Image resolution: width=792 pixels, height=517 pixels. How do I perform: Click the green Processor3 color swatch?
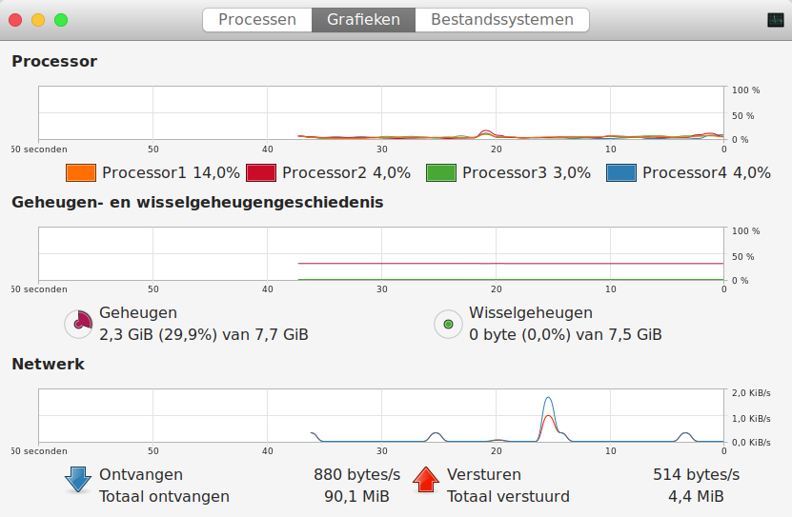pyautogui.click(x=441, y=172)
